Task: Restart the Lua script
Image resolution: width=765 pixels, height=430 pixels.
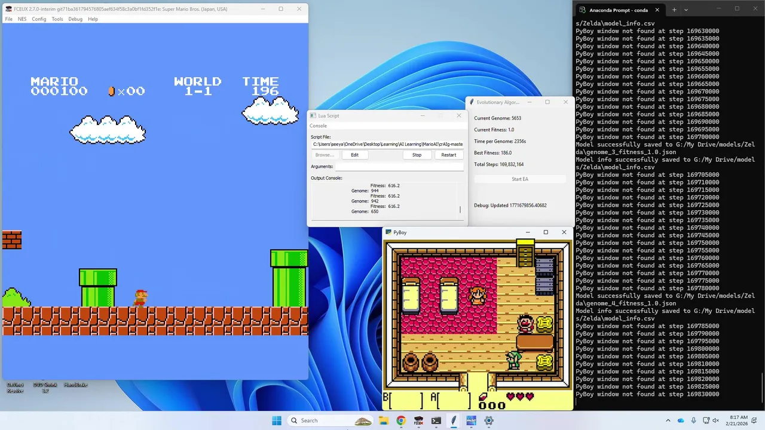Action: coord(449,155)
